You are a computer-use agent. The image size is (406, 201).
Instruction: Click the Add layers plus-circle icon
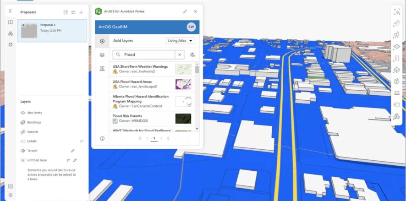pos(102,41)
